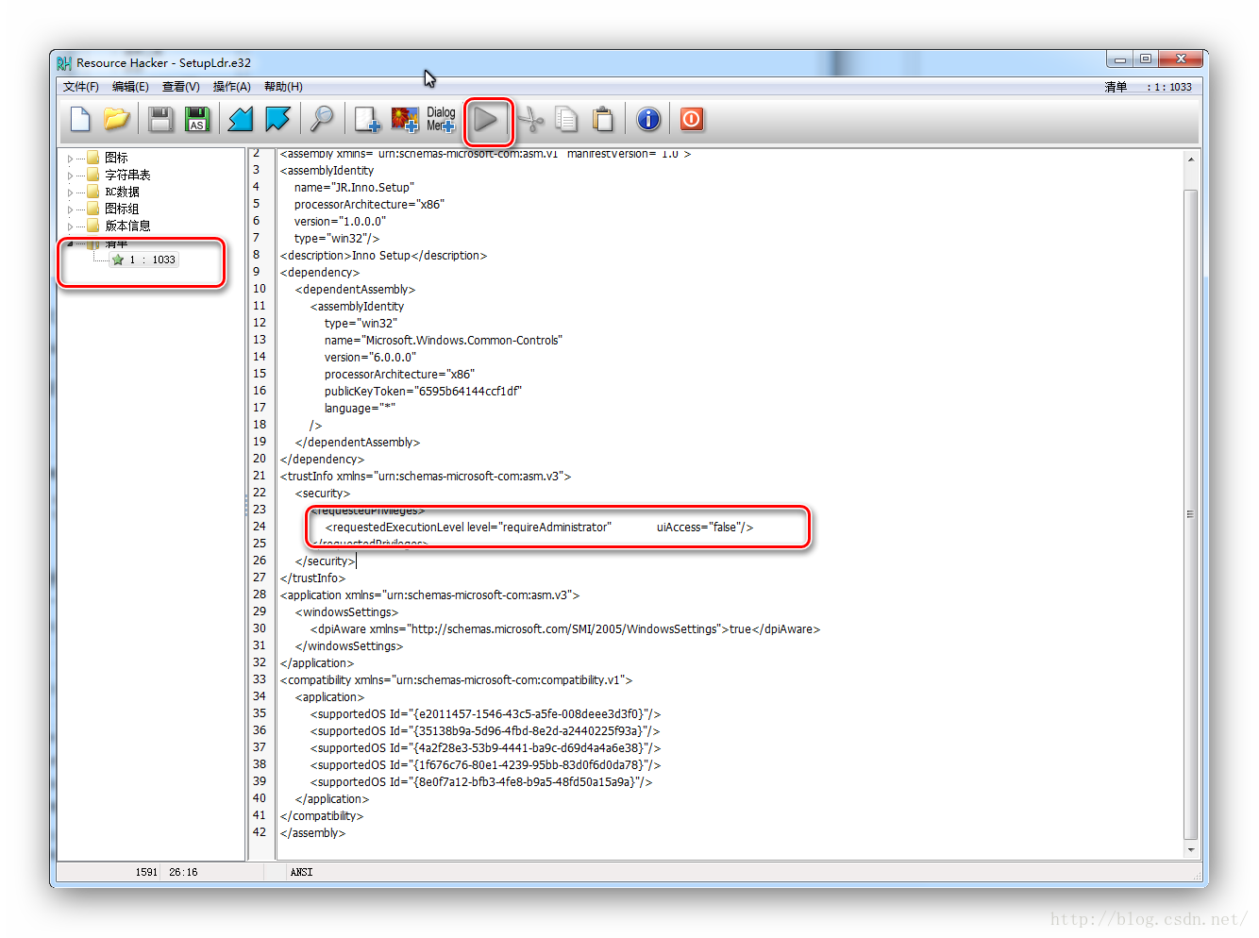Save the file with the floppy icon

160,119
